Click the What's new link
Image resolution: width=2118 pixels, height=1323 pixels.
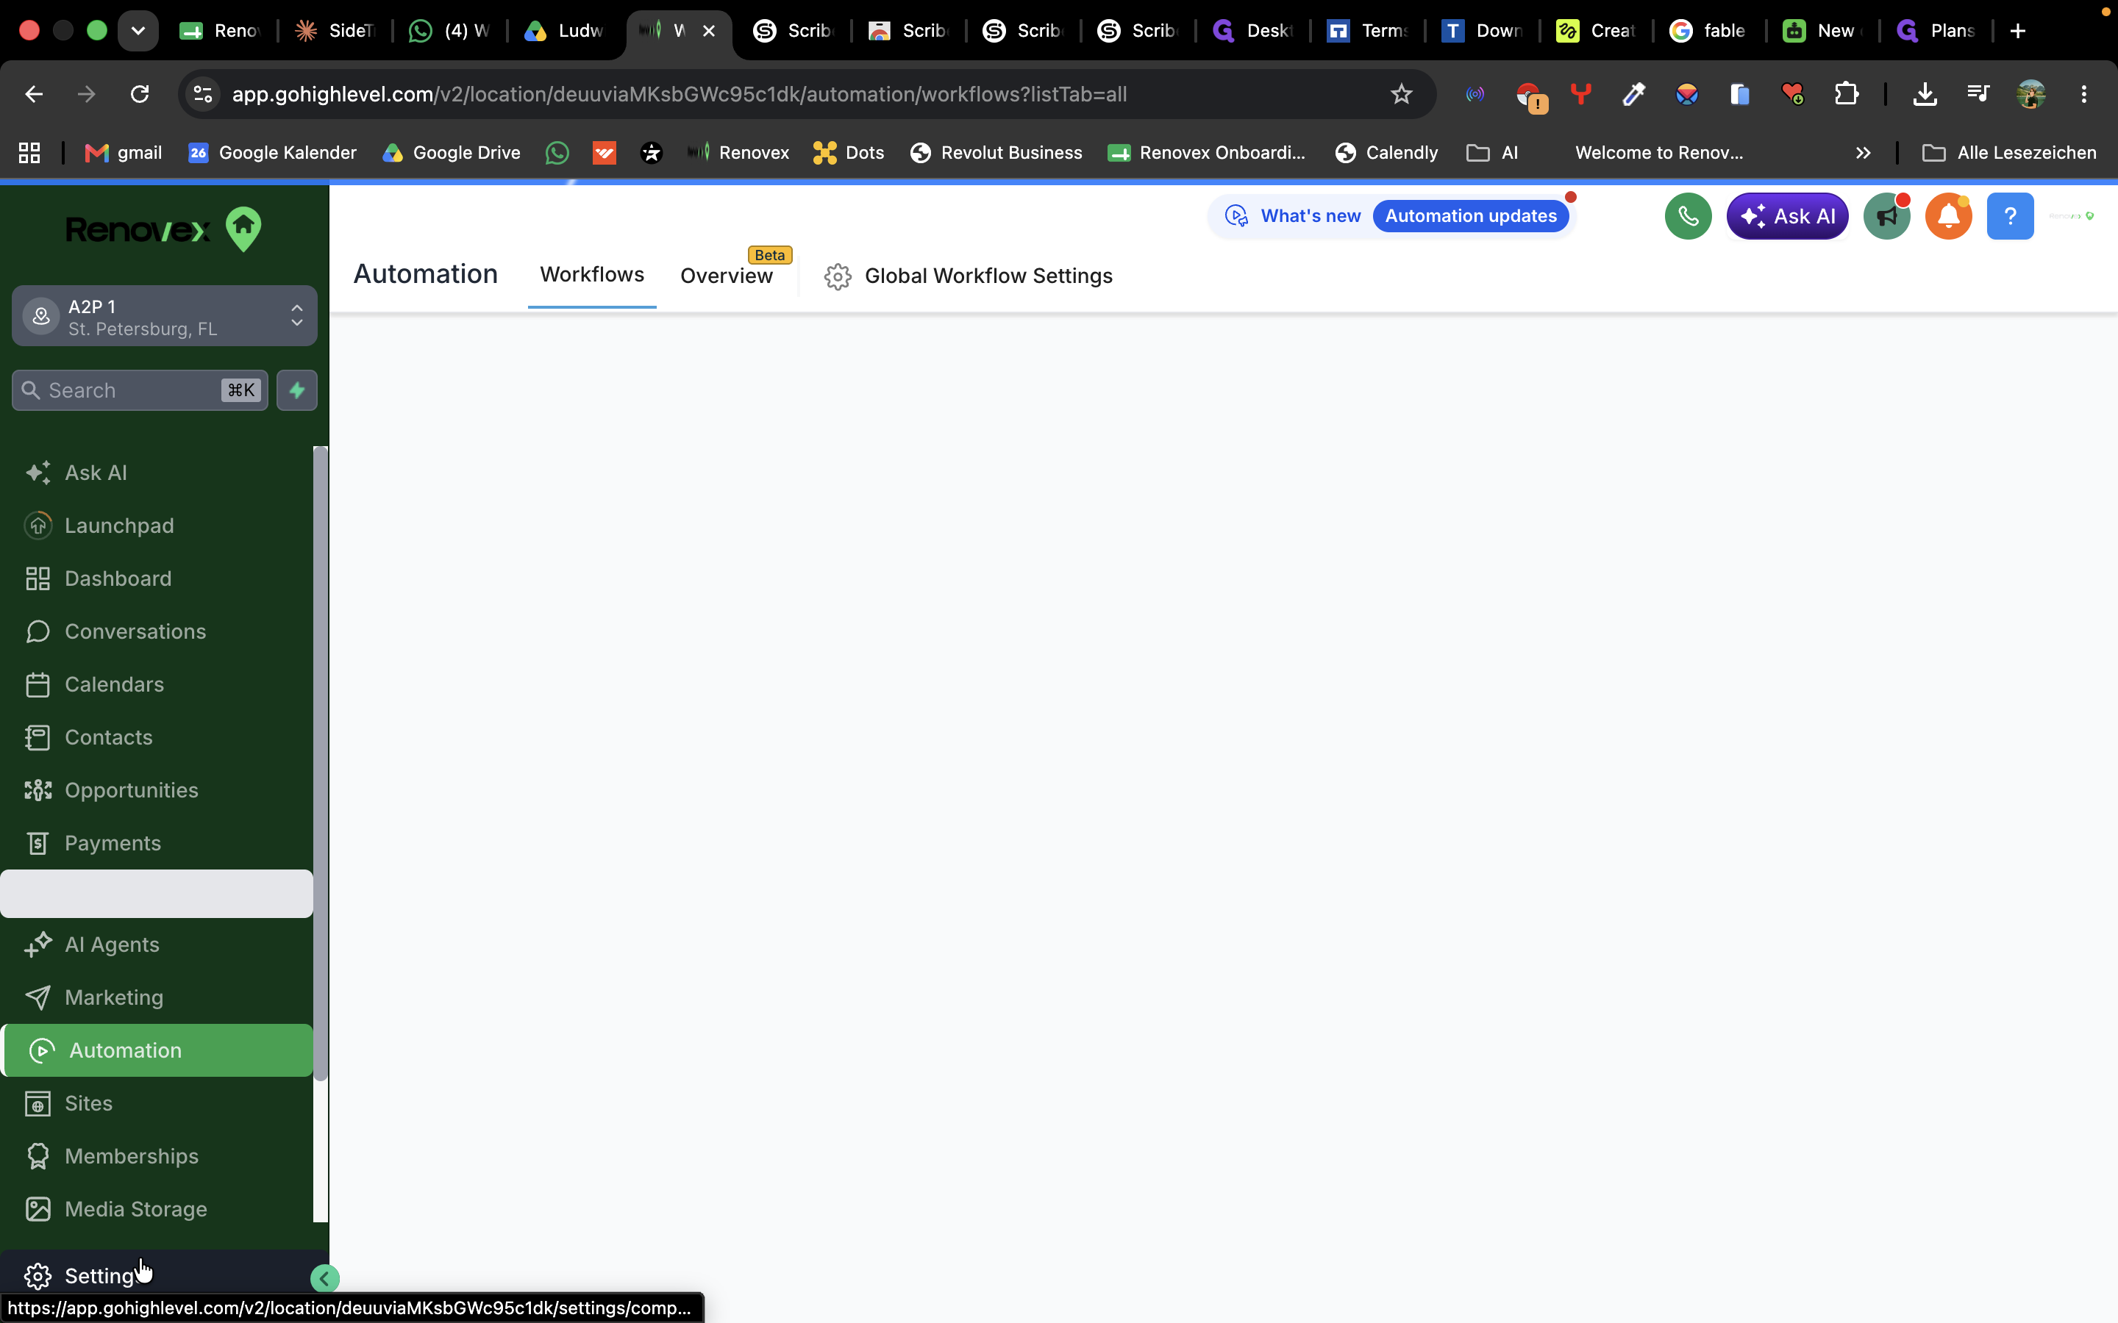coord(1311,216)
